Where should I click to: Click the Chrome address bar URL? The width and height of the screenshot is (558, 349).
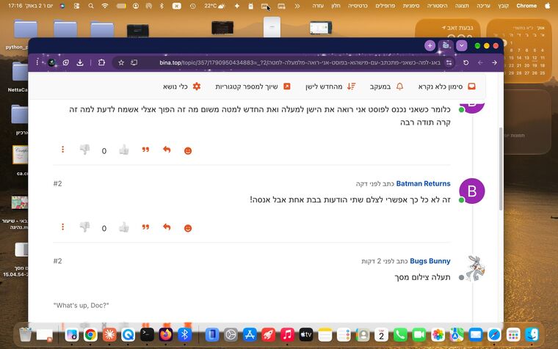pyautogui.click(x=300, y=62)
